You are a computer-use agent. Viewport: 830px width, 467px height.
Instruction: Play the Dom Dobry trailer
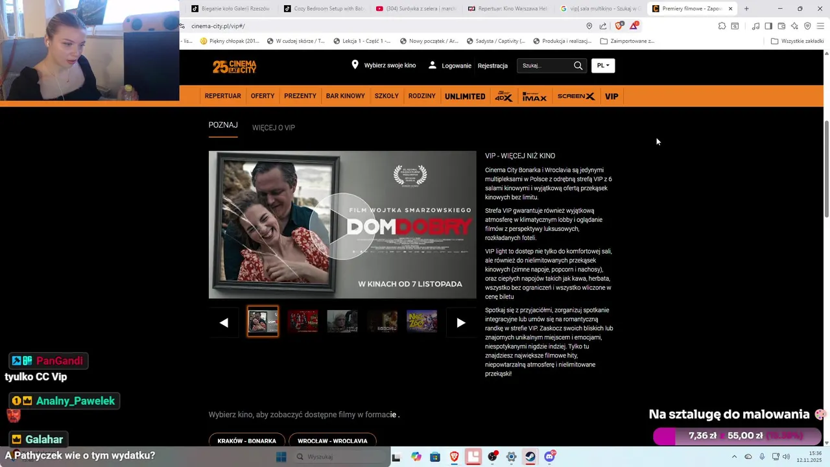point(342,226)
